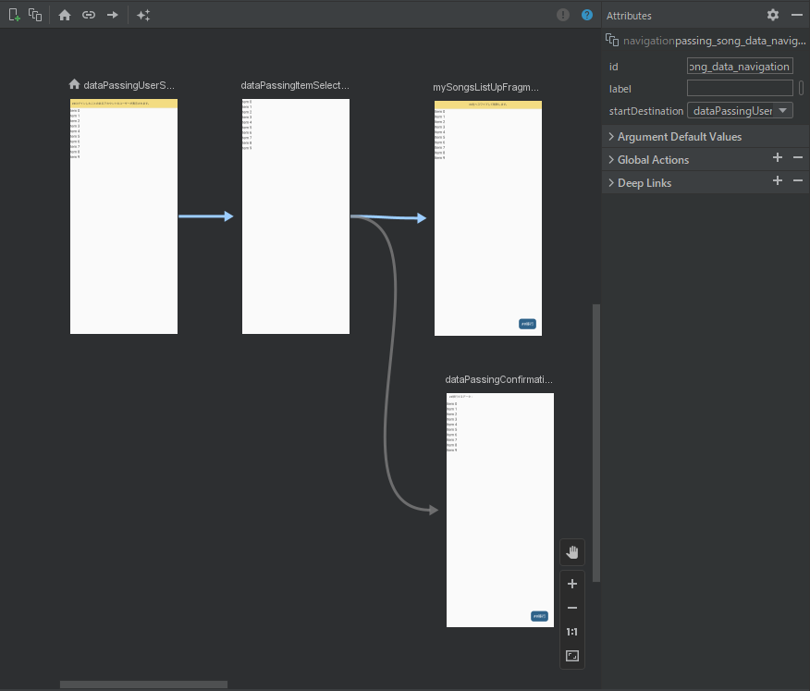Remove a Global Action with minus button

[x=797, y=158]
